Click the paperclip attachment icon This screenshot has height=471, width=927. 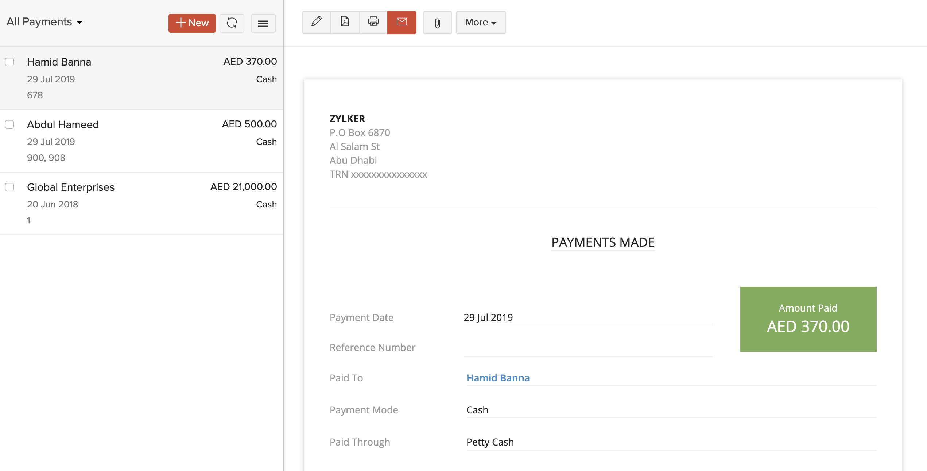437,23
